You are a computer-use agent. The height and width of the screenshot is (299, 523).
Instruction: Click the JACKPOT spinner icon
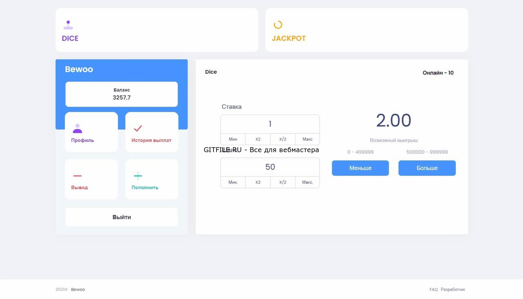pos(278,25)
